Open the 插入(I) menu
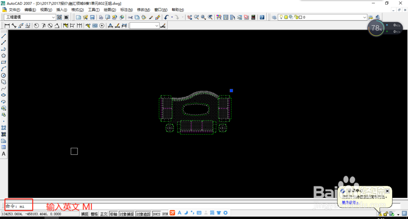 [62, 10]
